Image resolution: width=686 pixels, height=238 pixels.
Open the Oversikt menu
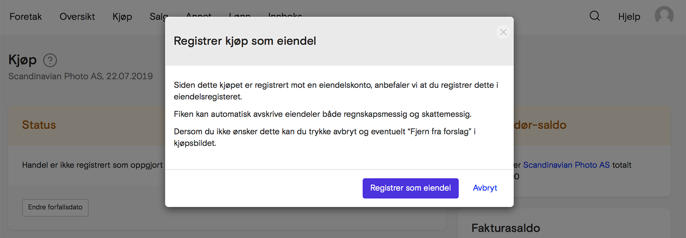77,17
